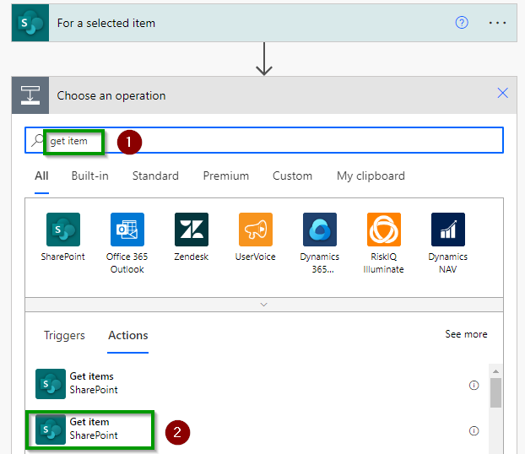The image size is (525, 454).
Task: Click the For a selected item title
Action: 106,23
